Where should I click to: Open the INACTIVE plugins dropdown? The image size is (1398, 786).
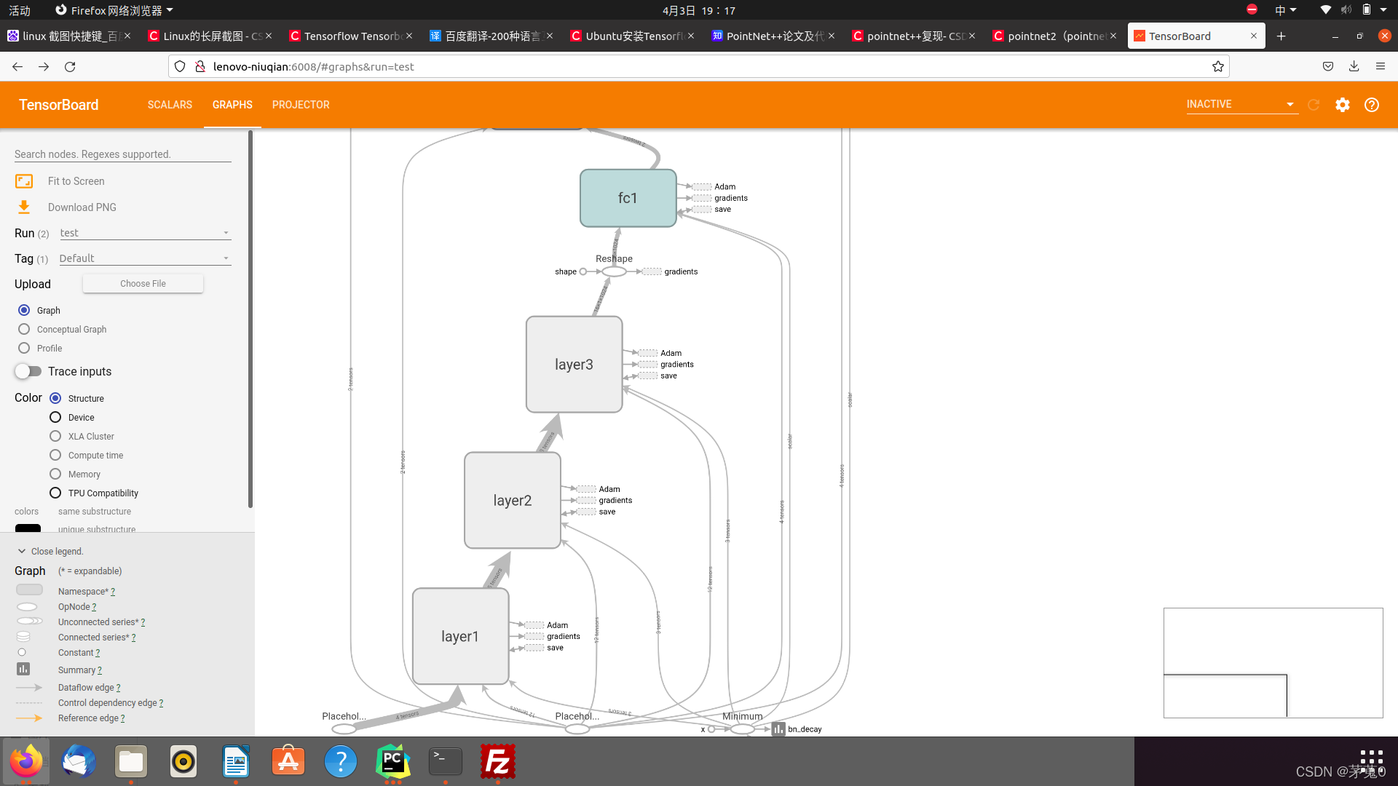1241,104
